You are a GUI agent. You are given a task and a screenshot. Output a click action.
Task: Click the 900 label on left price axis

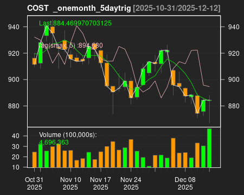pyautogui.click(x=14, y=80)
